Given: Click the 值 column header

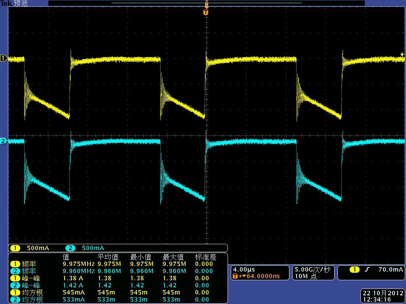Looking at the screenshot, I should click(66, 257).
